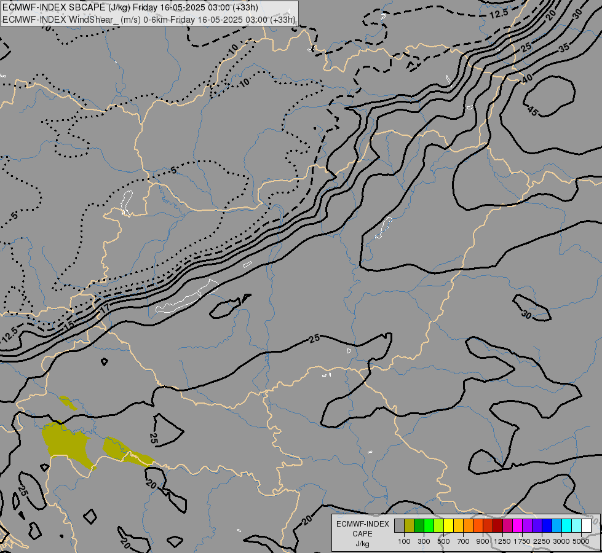This screenshot has width=602, height=553.
Task: Select the 500 legend tick label
Action: click(443, 541)
